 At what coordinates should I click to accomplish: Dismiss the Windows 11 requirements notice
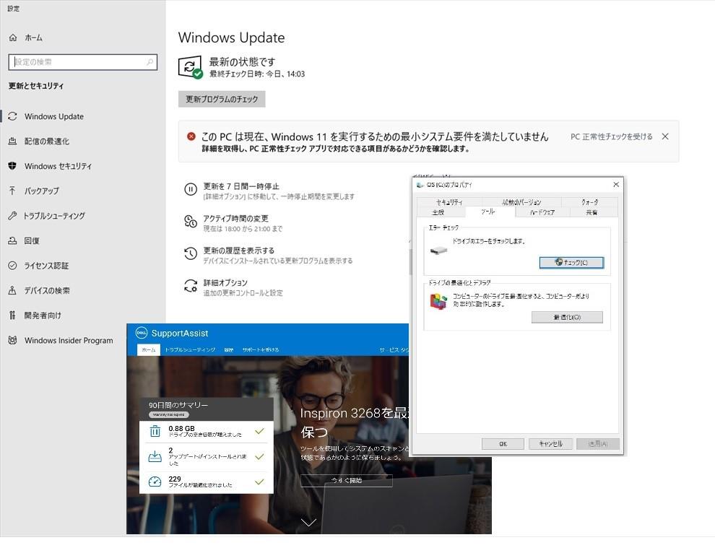(x=665, y=136)
